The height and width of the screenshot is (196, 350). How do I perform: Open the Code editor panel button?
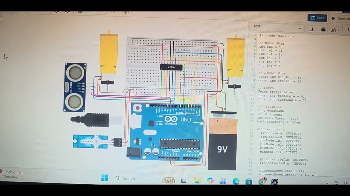click(x=317, y=18)
